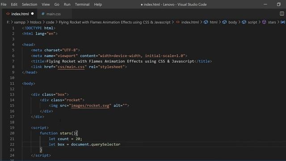Open the Help menu

98,4
